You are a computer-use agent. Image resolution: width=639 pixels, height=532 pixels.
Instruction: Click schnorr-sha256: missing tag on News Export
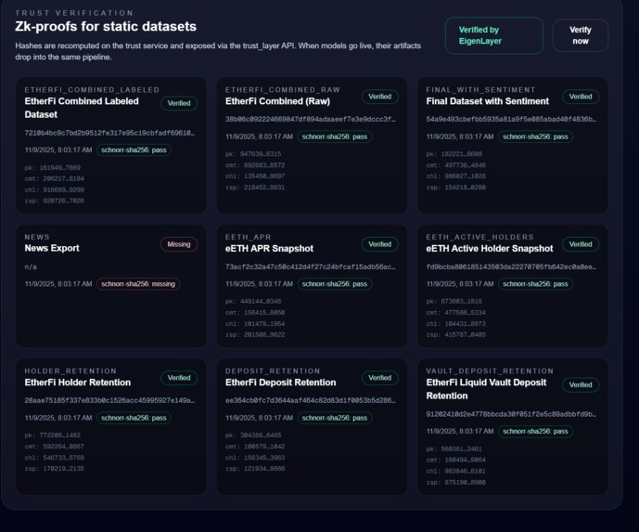(x=138, y=284)
